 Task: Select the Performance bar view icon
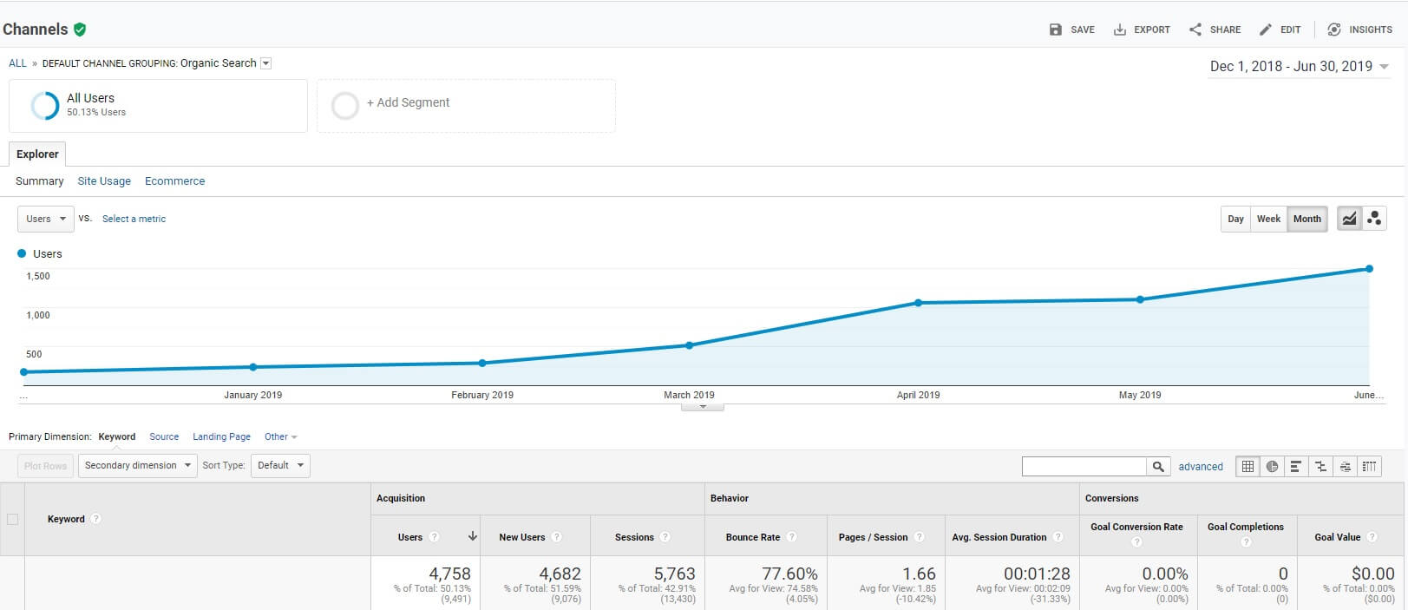1295,467
